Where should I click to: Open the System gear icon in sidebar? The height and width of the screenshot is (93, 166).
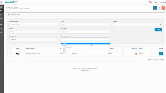(1, 25)
